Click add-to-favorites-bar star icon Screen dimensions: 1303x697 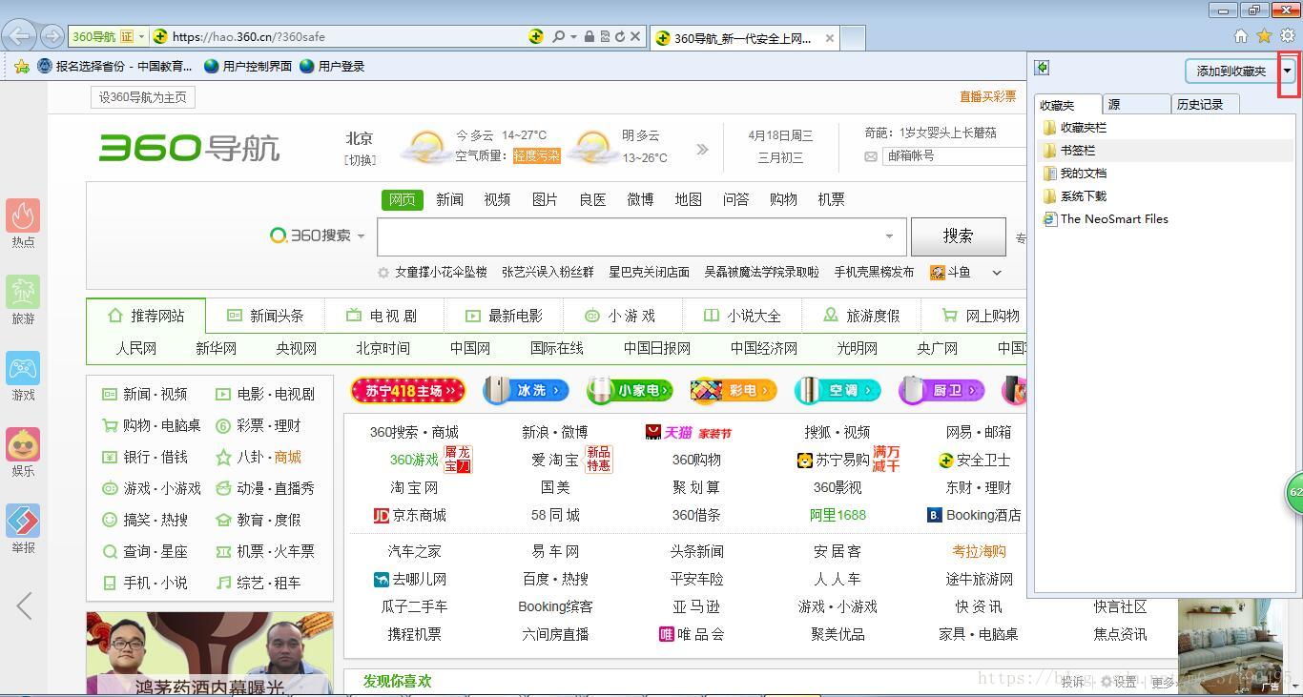(21, 66)
